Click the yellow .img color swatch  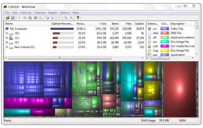click(165, 50)
